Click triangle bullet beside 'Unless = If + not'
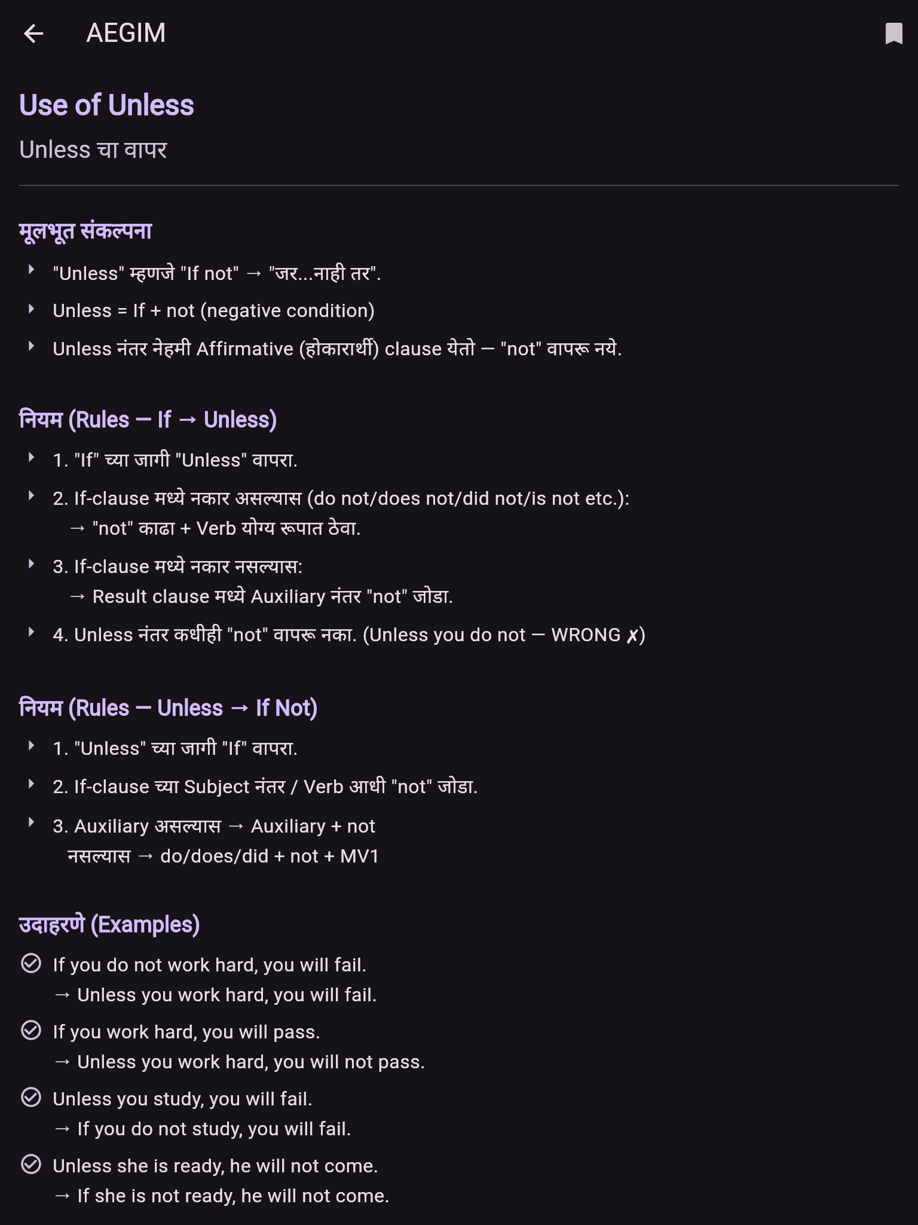Image resolution: width=918 pixels, height=1225 pixels. pos(31,309)
